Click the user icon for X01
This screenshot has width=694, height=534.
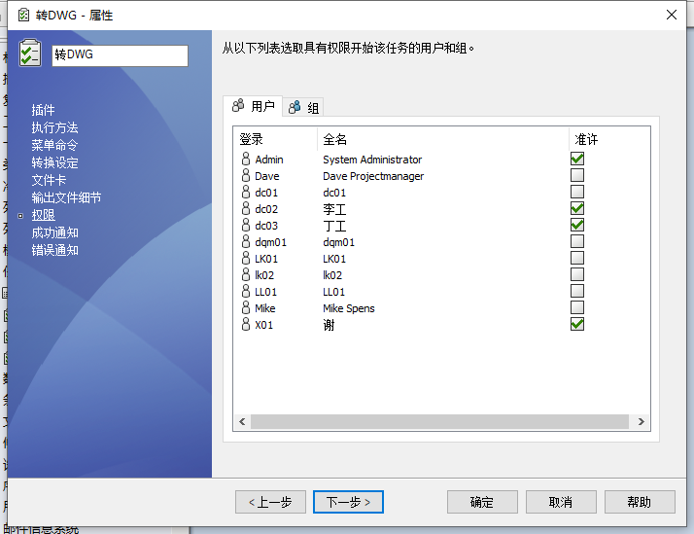pos(246,325)
